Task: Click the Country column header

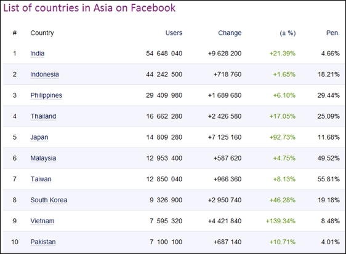Action: (42, 33)
